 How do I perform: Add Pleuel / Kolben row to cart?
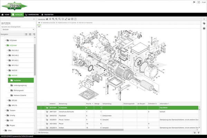47,120
